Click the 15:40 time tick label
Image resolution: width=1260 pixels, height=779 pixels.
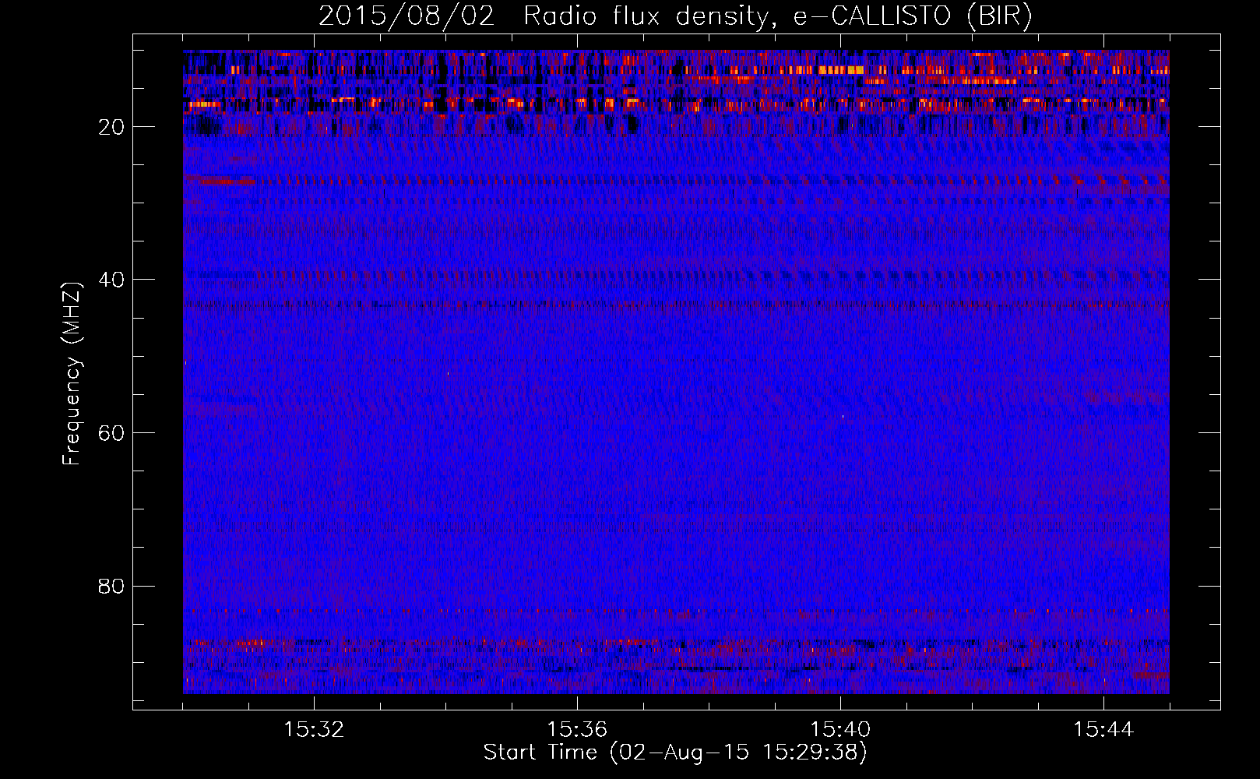pyautogui.click(x=840, y=730)
